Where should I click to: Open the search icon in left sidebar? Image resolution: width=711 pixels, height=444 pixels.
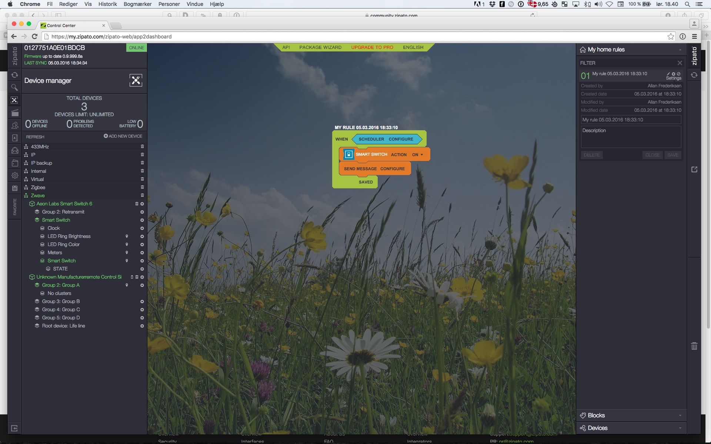[x=14, y=88]
